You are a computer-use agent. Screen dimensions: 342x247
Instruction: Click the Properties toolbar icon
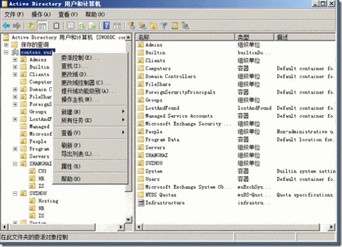point(70,26)
